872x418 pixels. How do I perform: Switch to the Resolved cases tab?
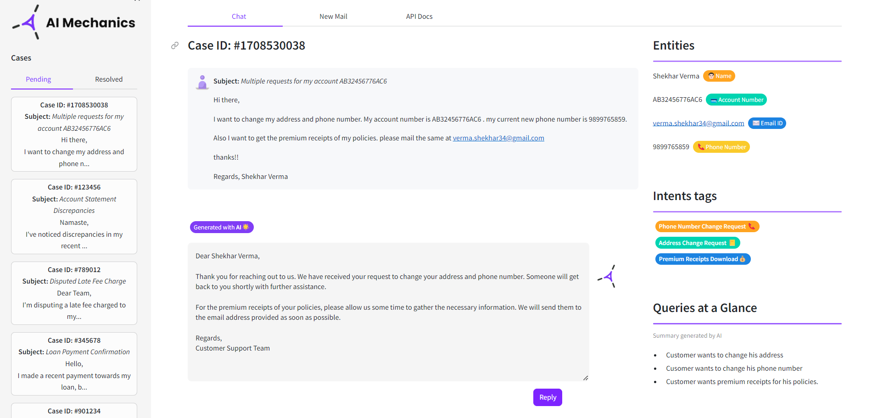[x=109, y=79]
